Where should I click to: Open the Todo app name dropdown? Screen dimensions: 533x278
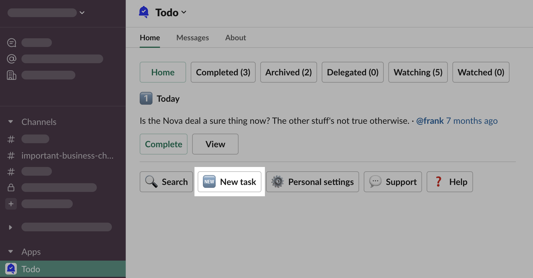pyautogui.click(x=171, y=12)
